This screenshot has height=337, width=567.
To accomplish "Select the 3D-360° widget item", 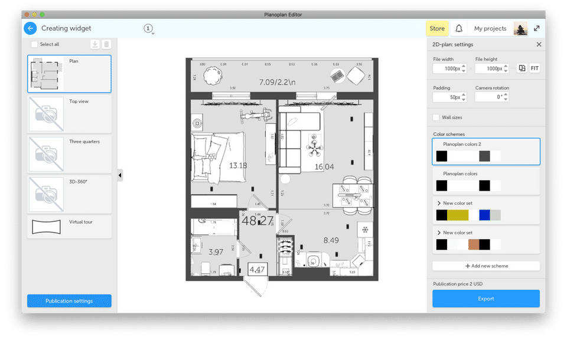I will click(70, 194).
